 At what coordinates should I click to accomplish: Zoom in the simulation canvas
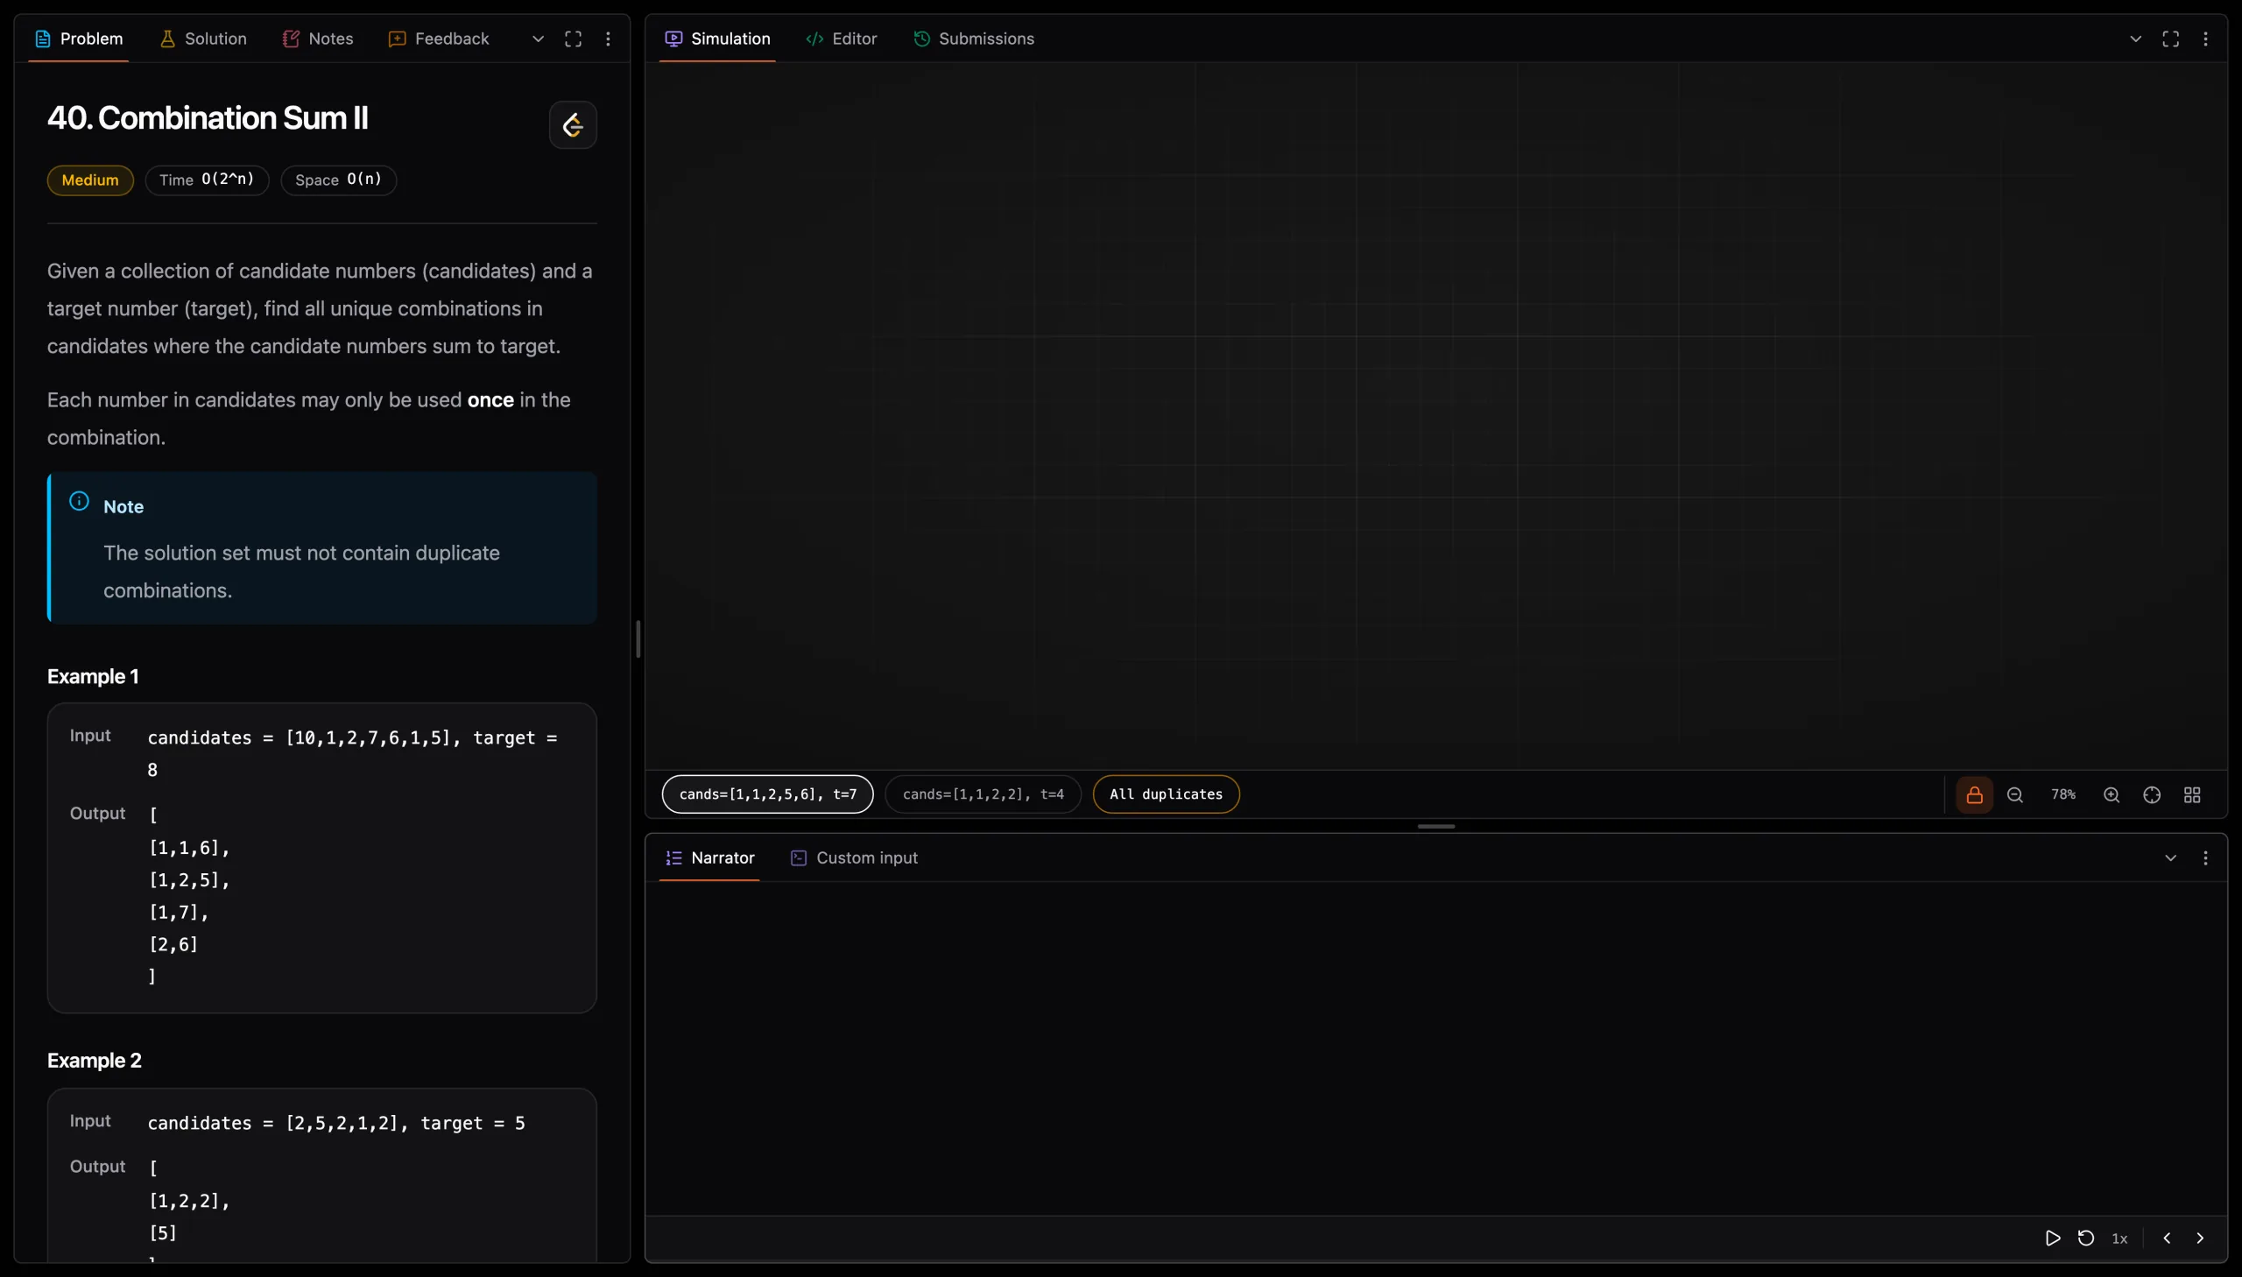point(2112,795)
